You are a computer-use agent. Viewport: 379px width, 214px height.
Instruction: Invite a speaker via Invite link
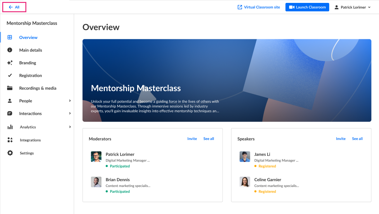[x=341, y=138]
